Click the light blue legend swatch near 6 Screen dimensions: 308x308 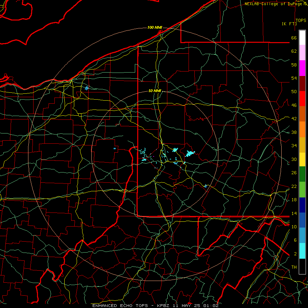tap(302, 235)
